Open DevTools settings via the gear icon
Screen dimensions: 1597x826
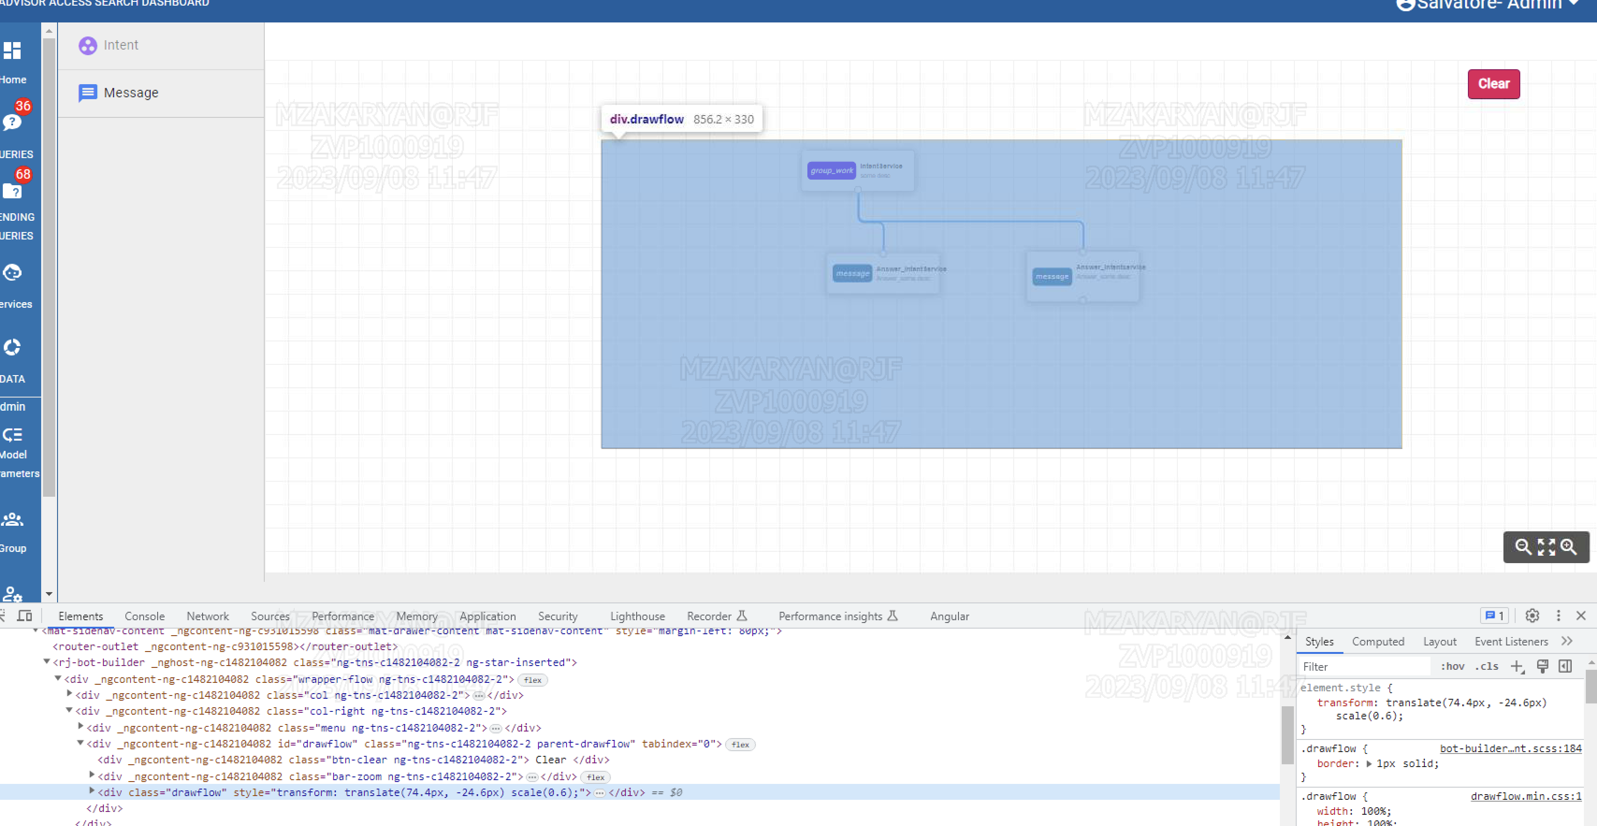(1532, 616)
